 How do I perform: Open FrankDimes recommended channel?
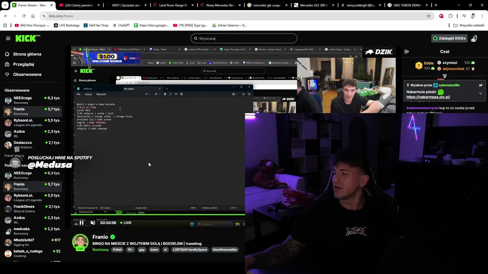(x=32, y=209)
